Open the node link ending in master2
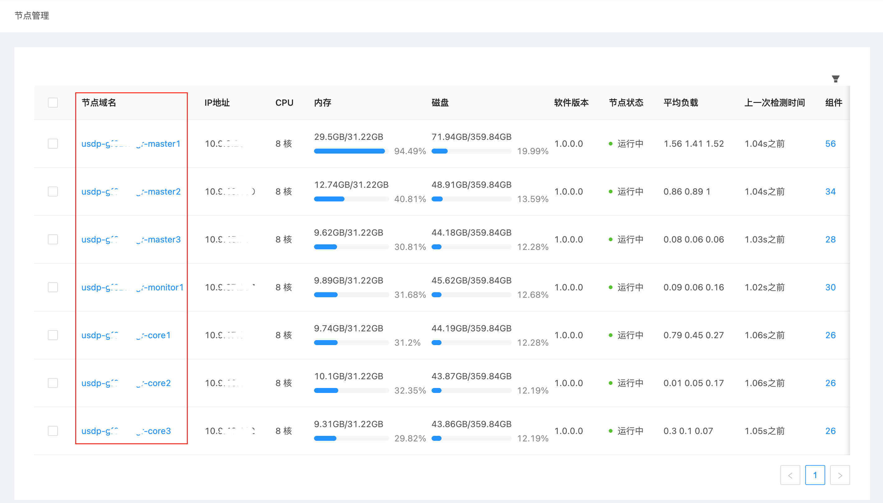This screenshot has width=883, height=503. [131, 192]
